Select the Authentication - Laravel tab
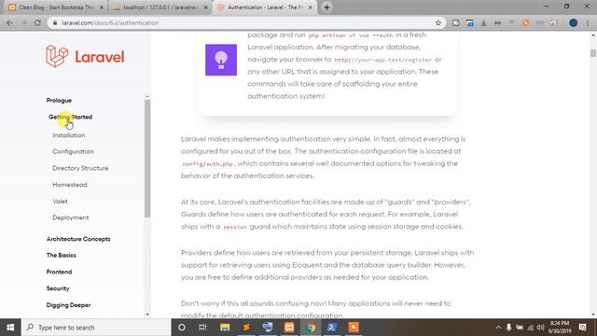The width and height of the screenshot is (597, 336). (265, 7)
